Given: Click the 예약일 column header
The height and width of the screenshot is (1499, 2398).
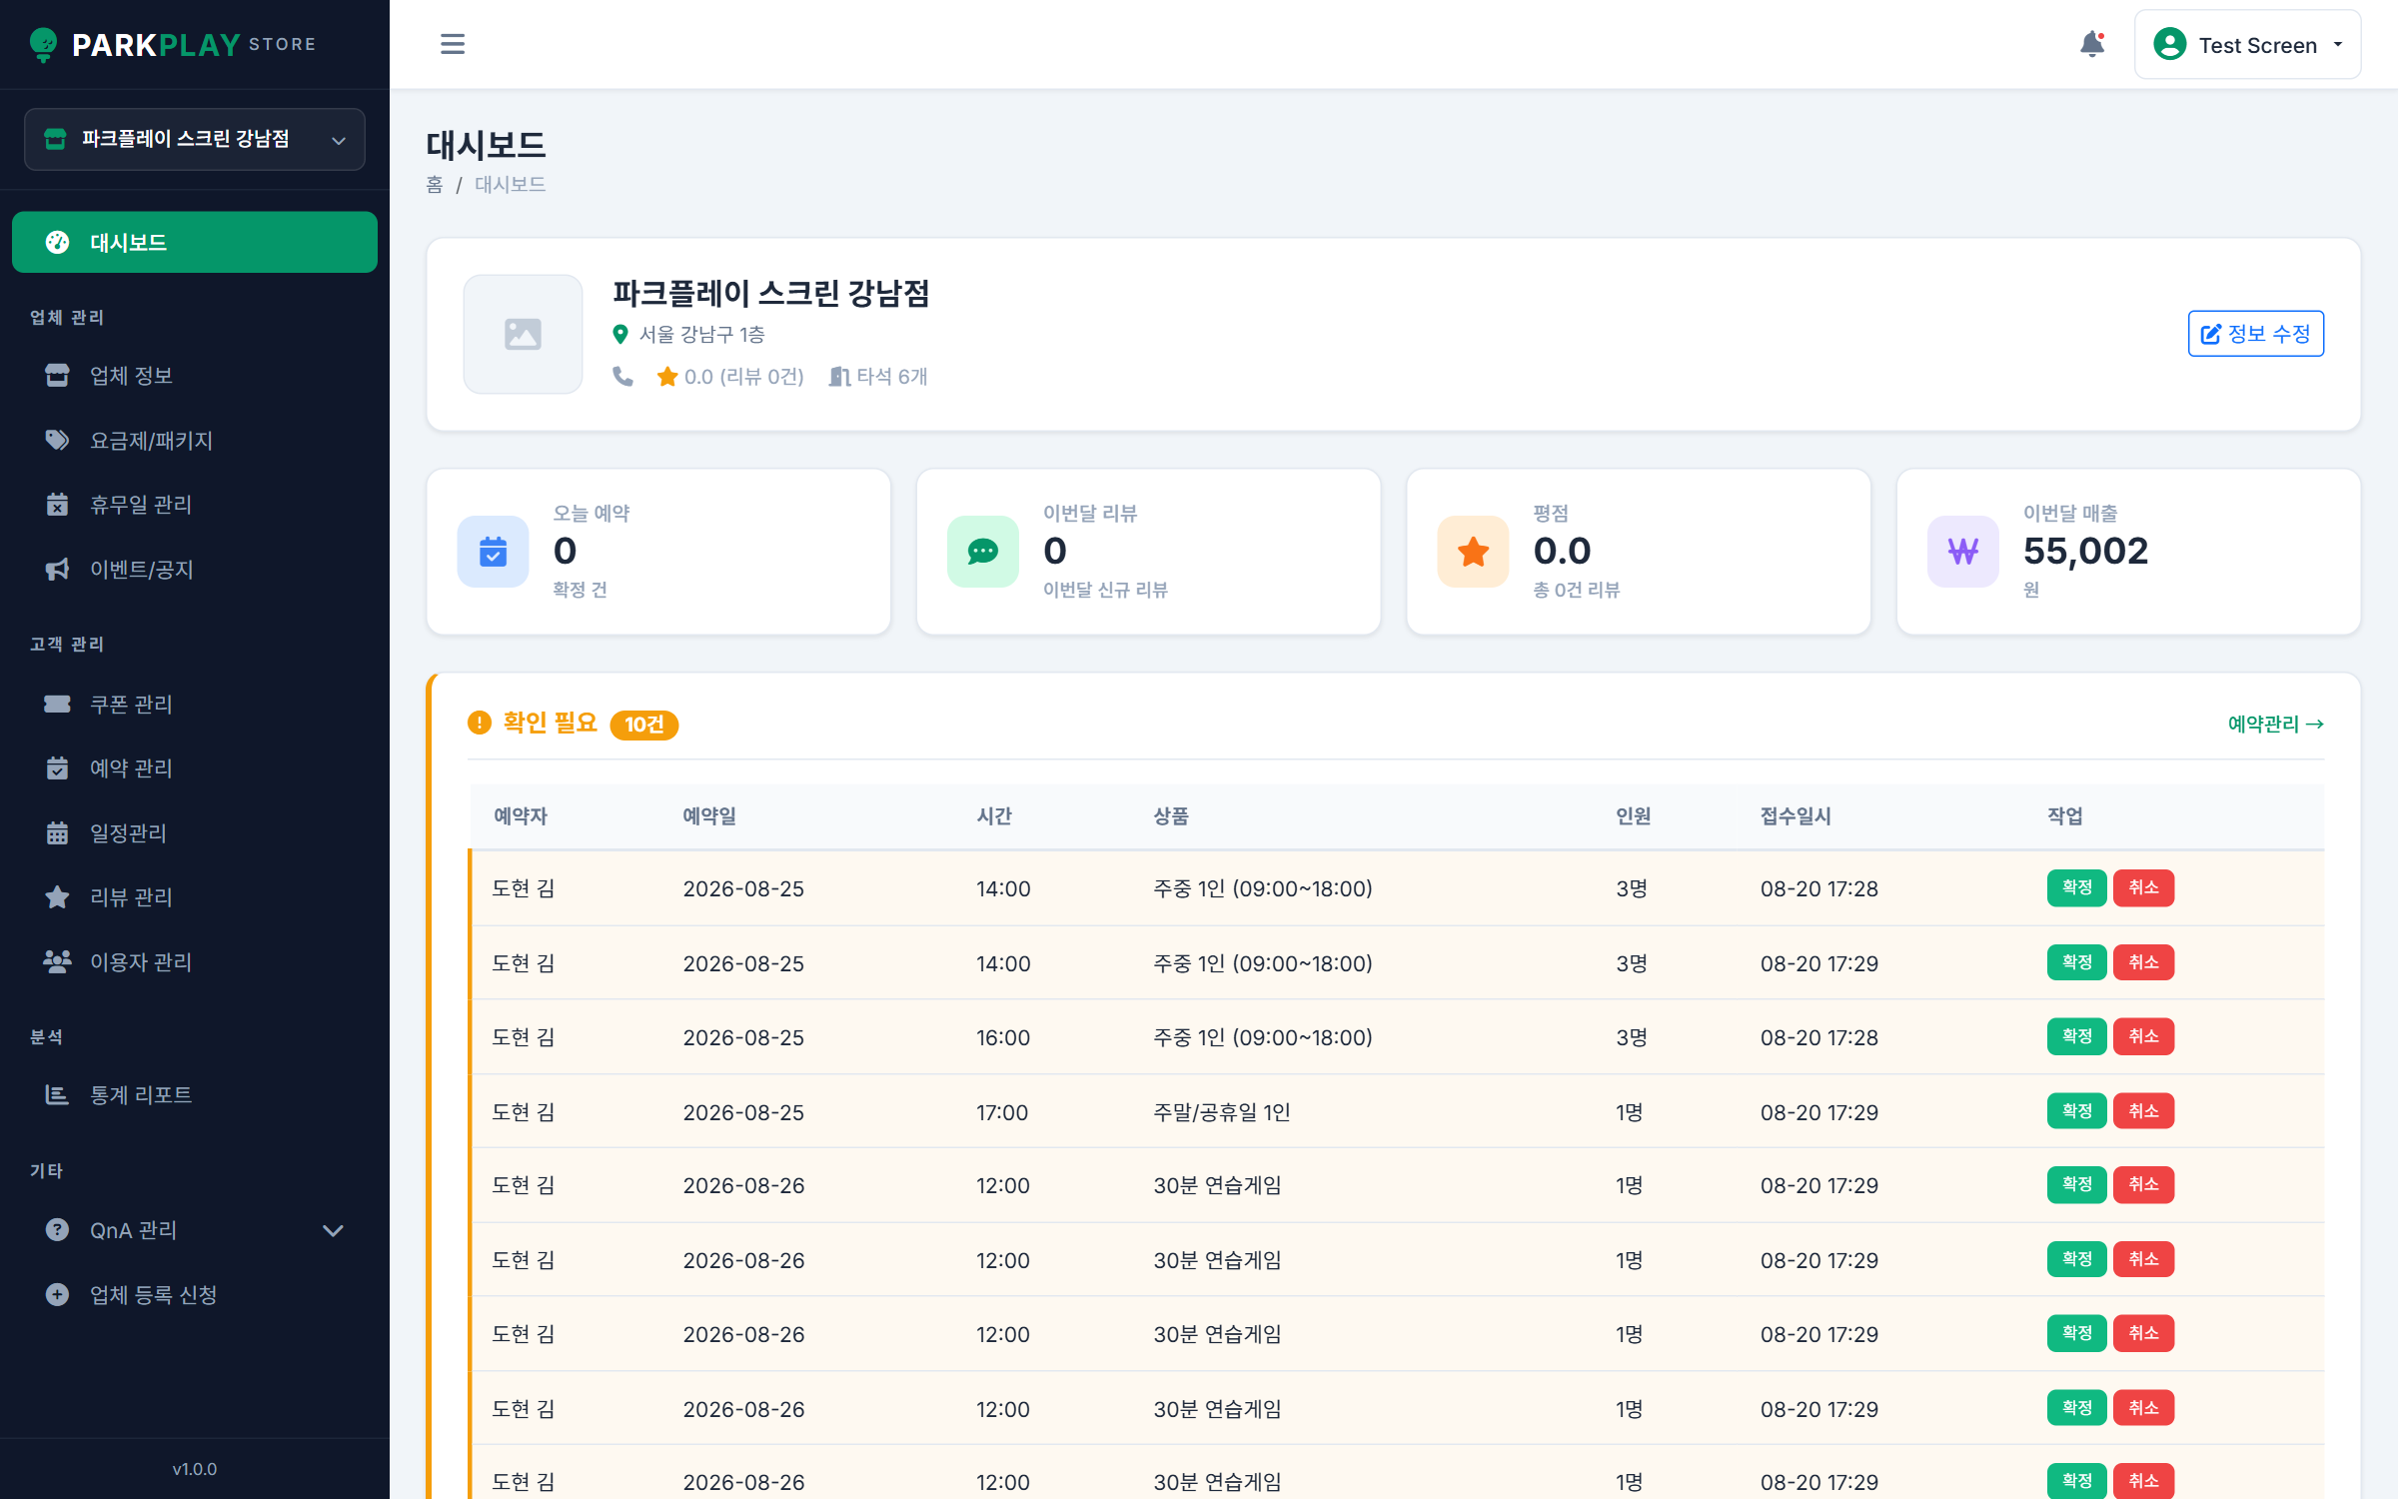Looking at the screenshot, I should coord(709,816).
